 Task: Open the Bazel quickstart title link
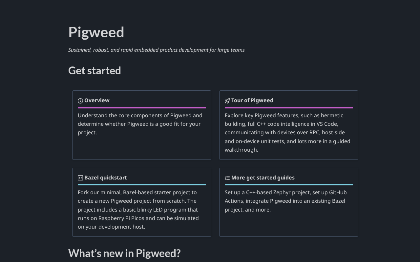(105, 178)
